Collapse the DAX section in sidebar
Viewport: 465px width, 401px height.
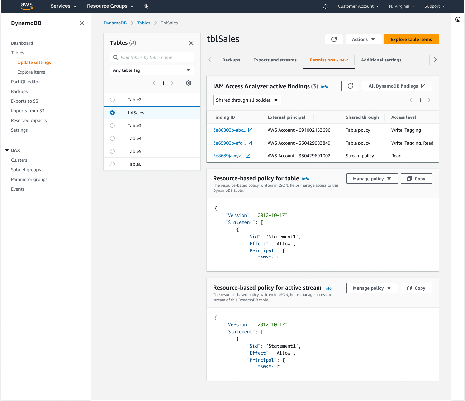pos(7,150)
